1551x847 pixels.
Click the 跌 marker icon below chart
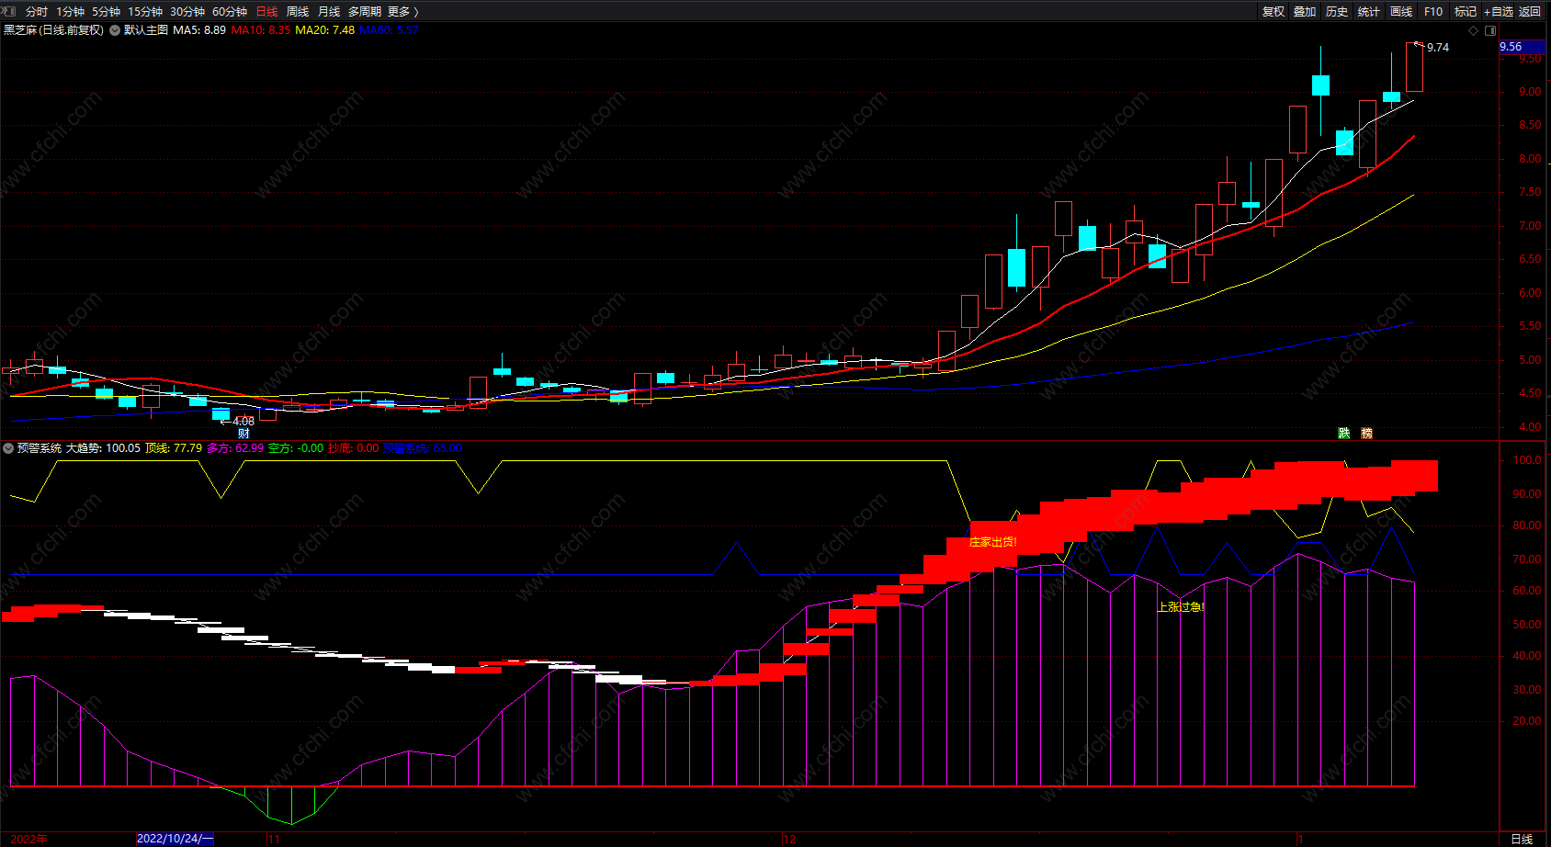click(1344, 434)
